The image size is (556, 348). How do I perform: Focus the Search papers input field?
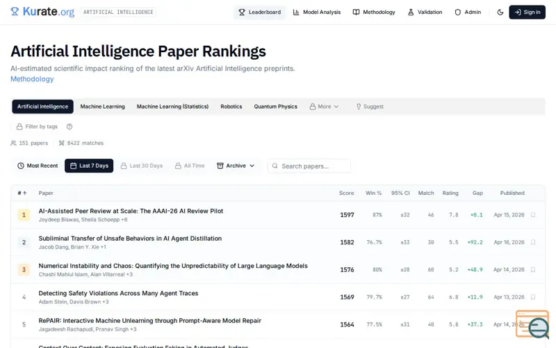pos(309,166)
